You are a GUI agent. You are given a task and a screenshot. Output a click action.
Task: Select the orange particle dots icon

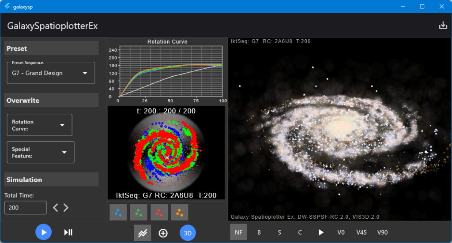[x=180, y=213]
